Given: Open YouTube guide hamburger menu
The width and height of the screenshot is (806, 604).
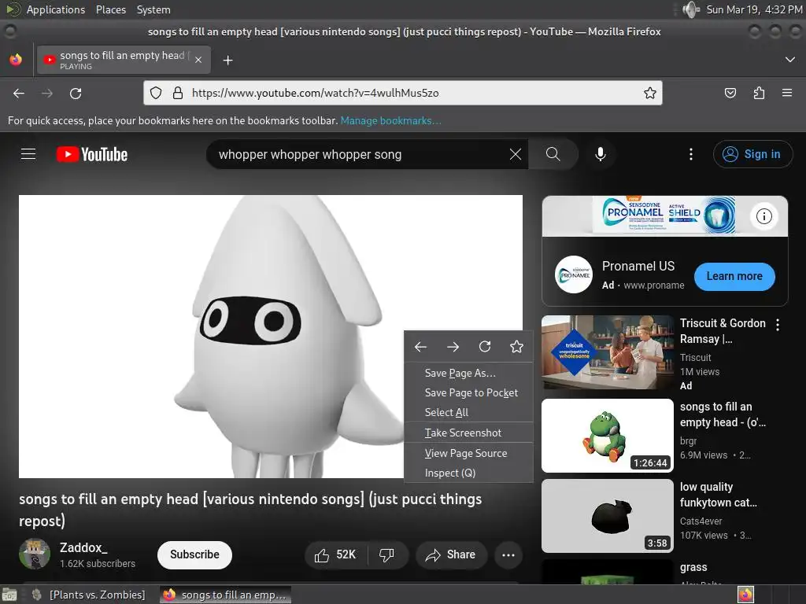Looking at the screenshot, I should 28,154.
